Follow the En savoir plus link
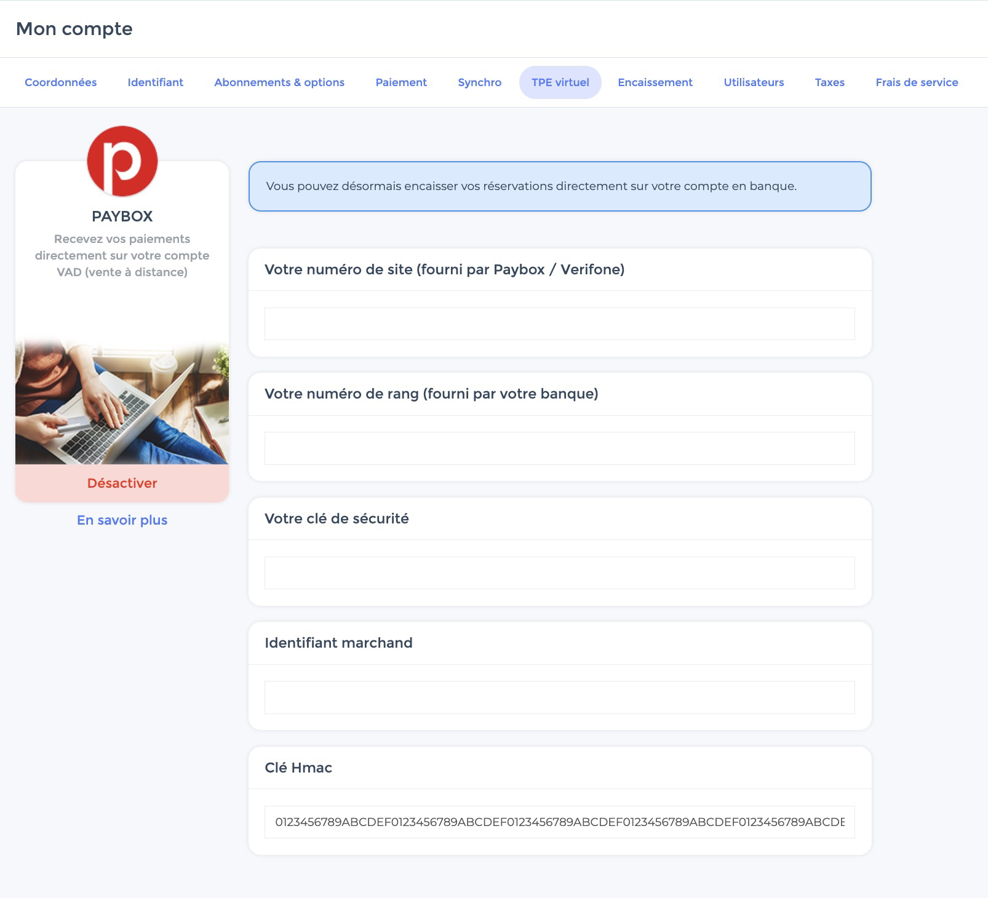 coord(122,520)
